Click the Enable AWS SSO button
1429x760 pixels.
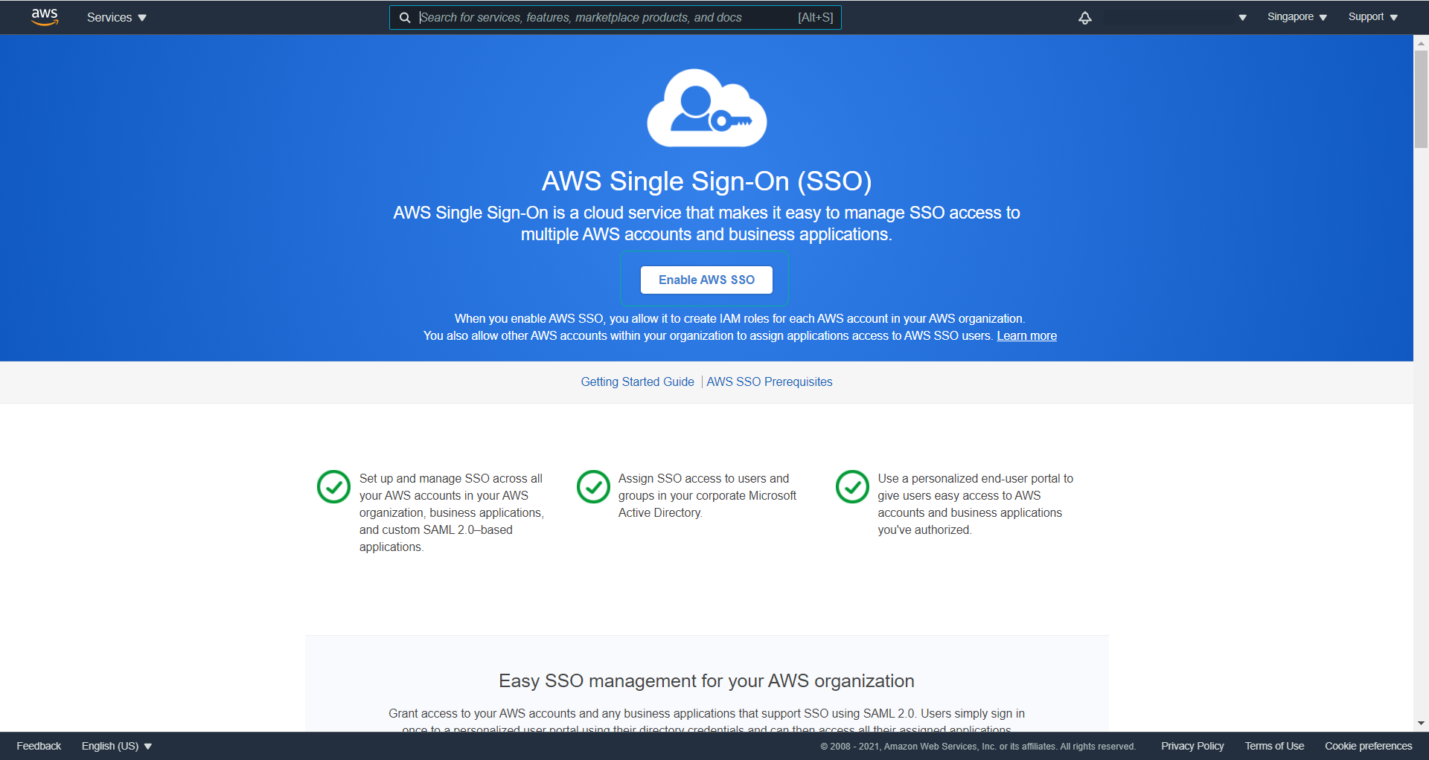tap(706, 280)
